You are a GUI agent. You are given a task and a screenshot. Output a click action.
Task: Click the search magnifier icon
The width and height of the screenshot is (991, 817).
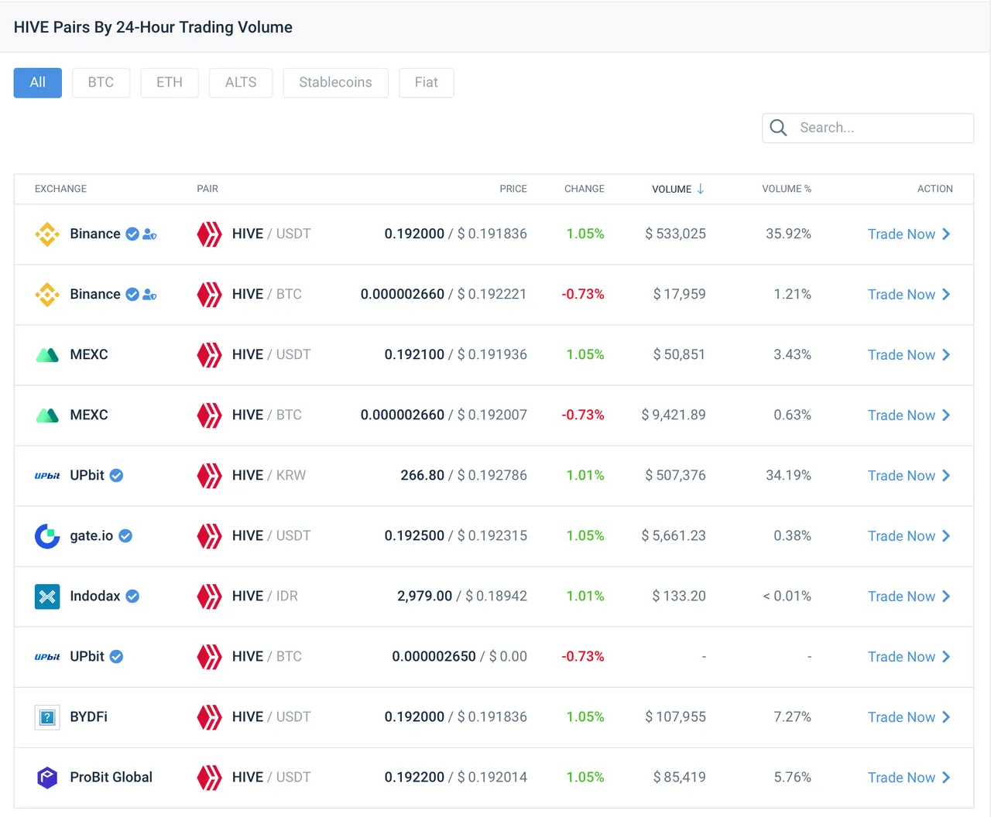(779, 128)
